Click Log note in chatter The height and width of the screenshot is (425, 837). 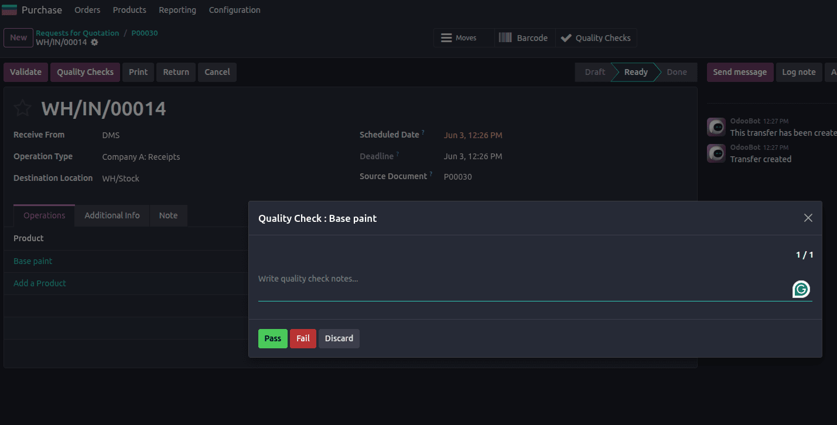pos(799,72)
